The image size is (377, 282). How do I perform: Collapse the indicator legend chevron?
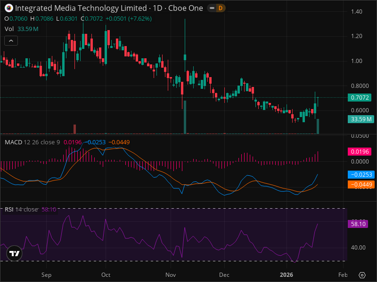(x=11, y=41)
